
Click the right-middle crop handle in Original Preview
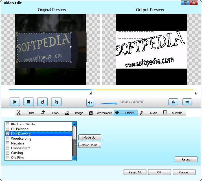point(71,47)
